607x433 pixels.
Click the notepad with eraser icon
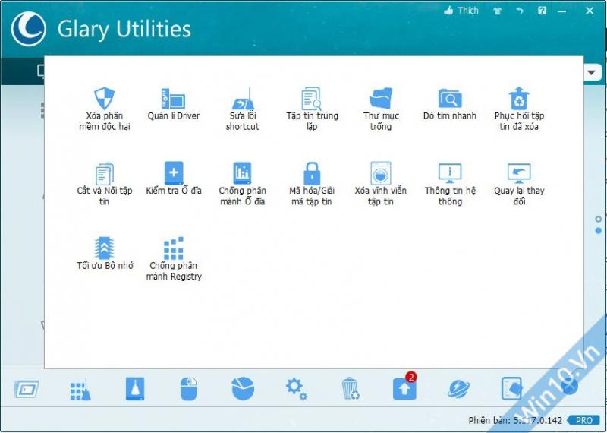pyautogui.click(x=511, y=388)
